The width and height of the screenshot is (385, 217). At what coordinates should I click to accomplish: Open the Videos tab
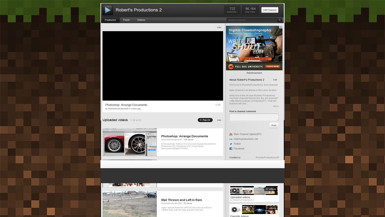click(141, 20)
